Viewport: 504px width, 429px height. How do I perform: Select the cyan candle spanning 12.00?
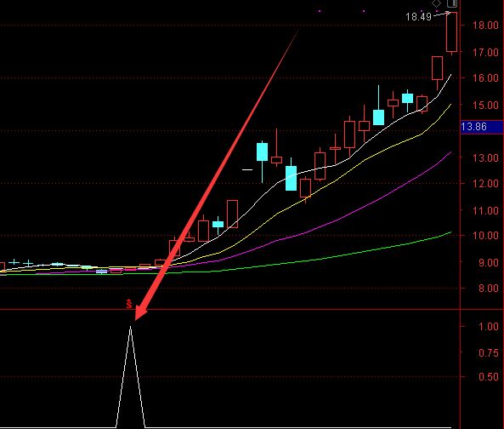point(292,178)
